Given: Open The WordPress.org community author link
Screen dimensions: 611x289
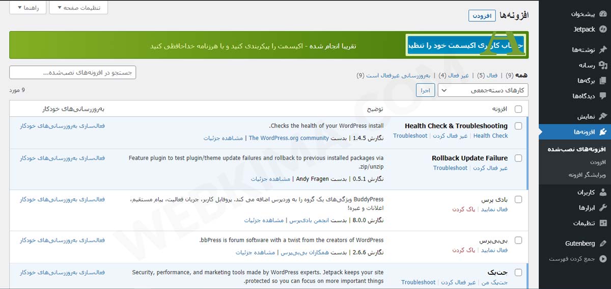Looking at the screenshot, I should (x=289, y=138).
